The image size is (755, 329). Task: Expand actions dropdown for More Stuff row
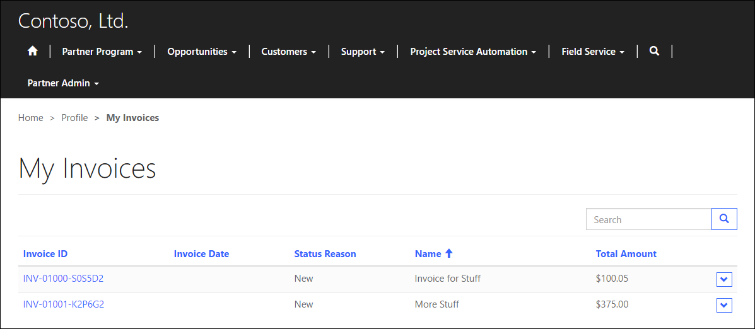point(724,305)
